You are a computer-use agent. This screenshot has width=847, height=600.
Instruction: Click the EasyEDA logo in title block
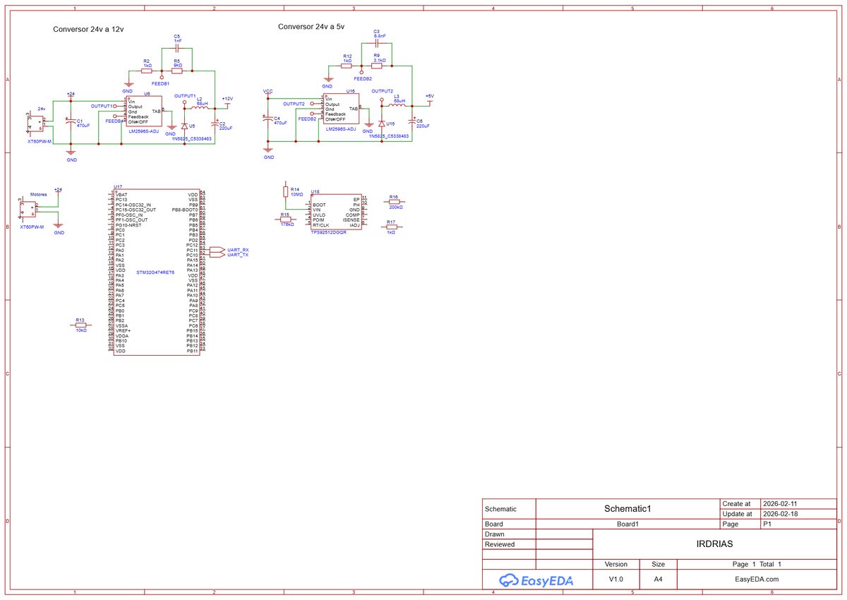click(x=536, y=580)
